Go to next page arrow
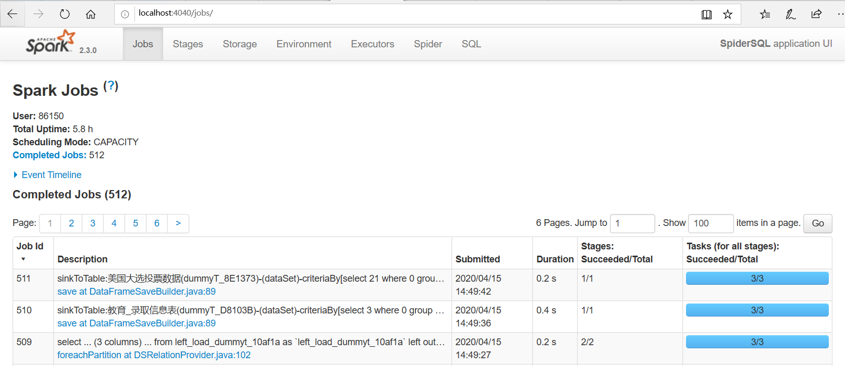This screenshot has width=845, height=366. [178, 223]
